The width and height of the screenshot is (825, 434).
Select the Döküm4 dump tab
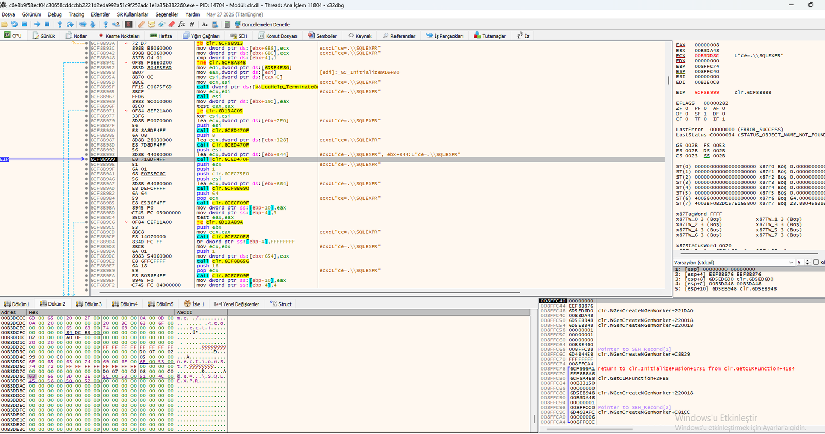tap(125, 304)
